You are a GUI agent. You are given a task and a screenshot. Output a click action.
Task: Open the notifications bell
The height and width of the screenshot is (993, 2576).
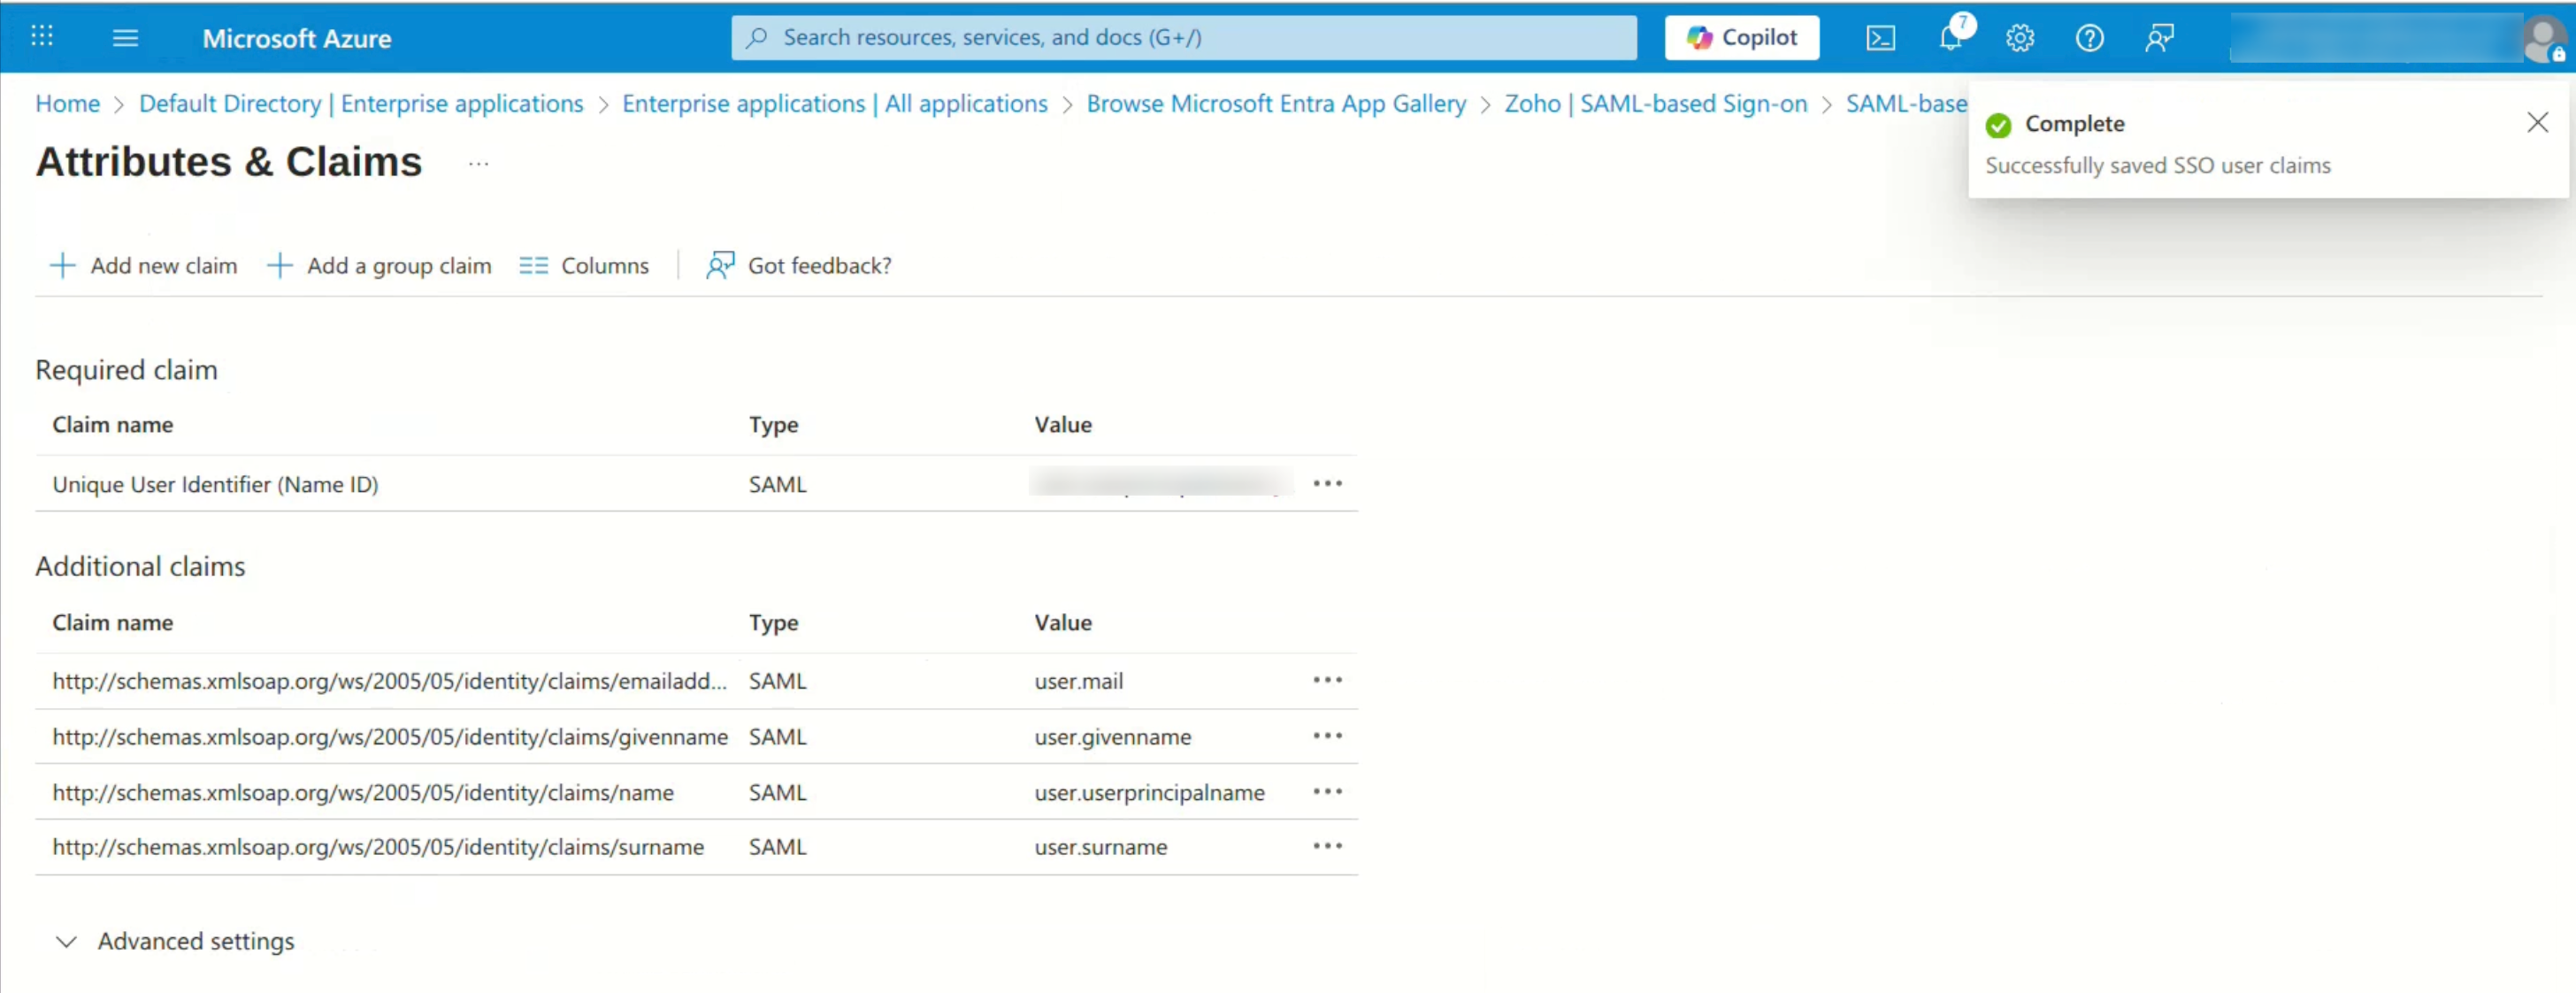pos(1950,38)
